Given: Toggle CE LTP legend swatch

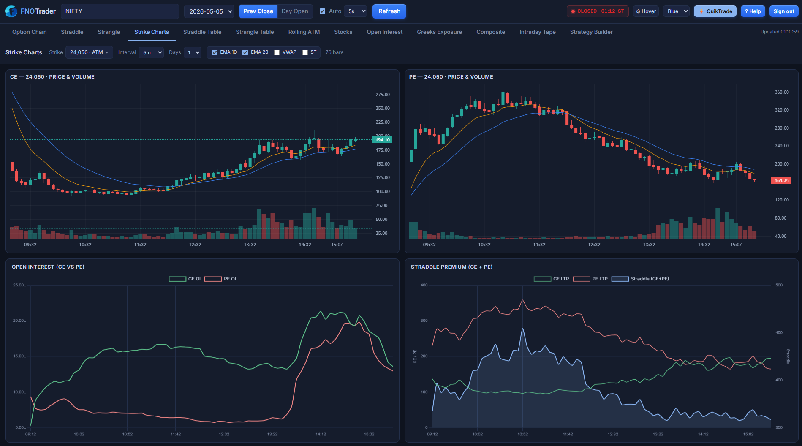Looking at the screenshot, I should (543, 279).
